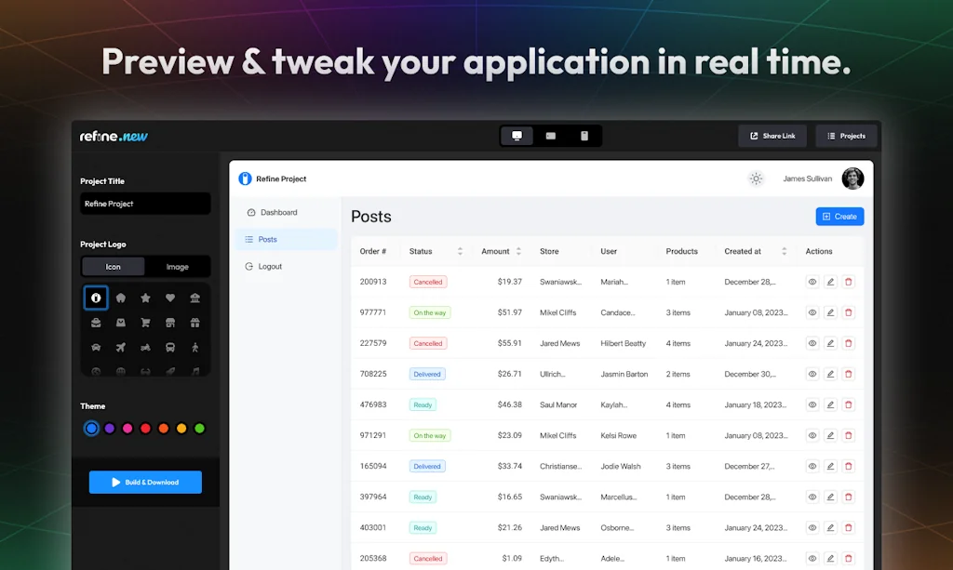The height and width of the screenshot is (570, 953).
Task: Pick the airplane icon for the project logo
Action: [121, 348]
